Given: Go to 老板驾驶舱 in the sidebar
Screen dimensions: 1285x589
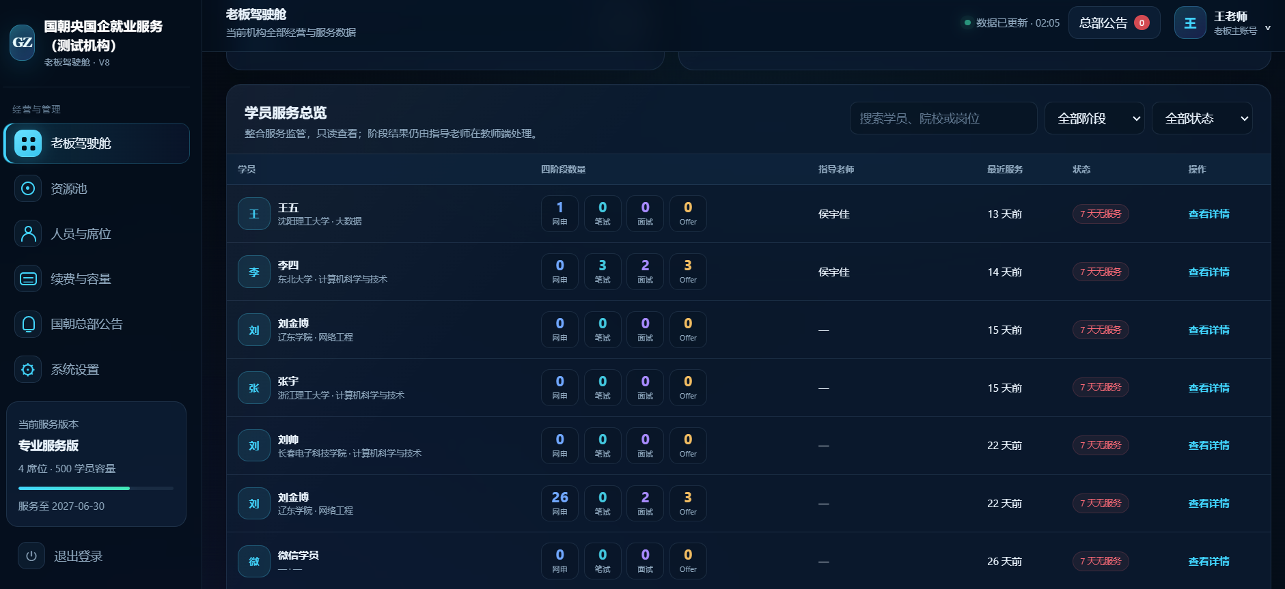Looking at the screenshot, I should [x=96, y=143].
